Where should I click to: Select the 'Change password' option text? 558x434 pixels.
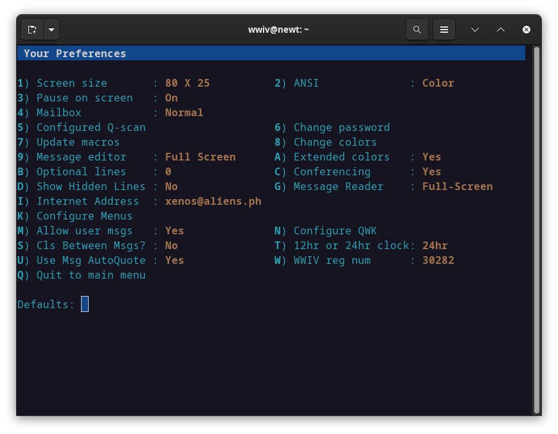[341, 127]
